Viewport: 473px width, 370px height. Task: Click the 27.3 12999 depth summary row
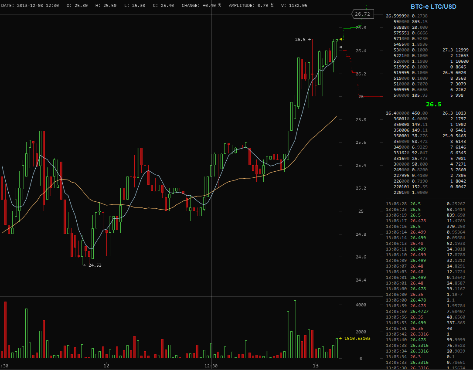pyautogui.click(x=455, y=50)
